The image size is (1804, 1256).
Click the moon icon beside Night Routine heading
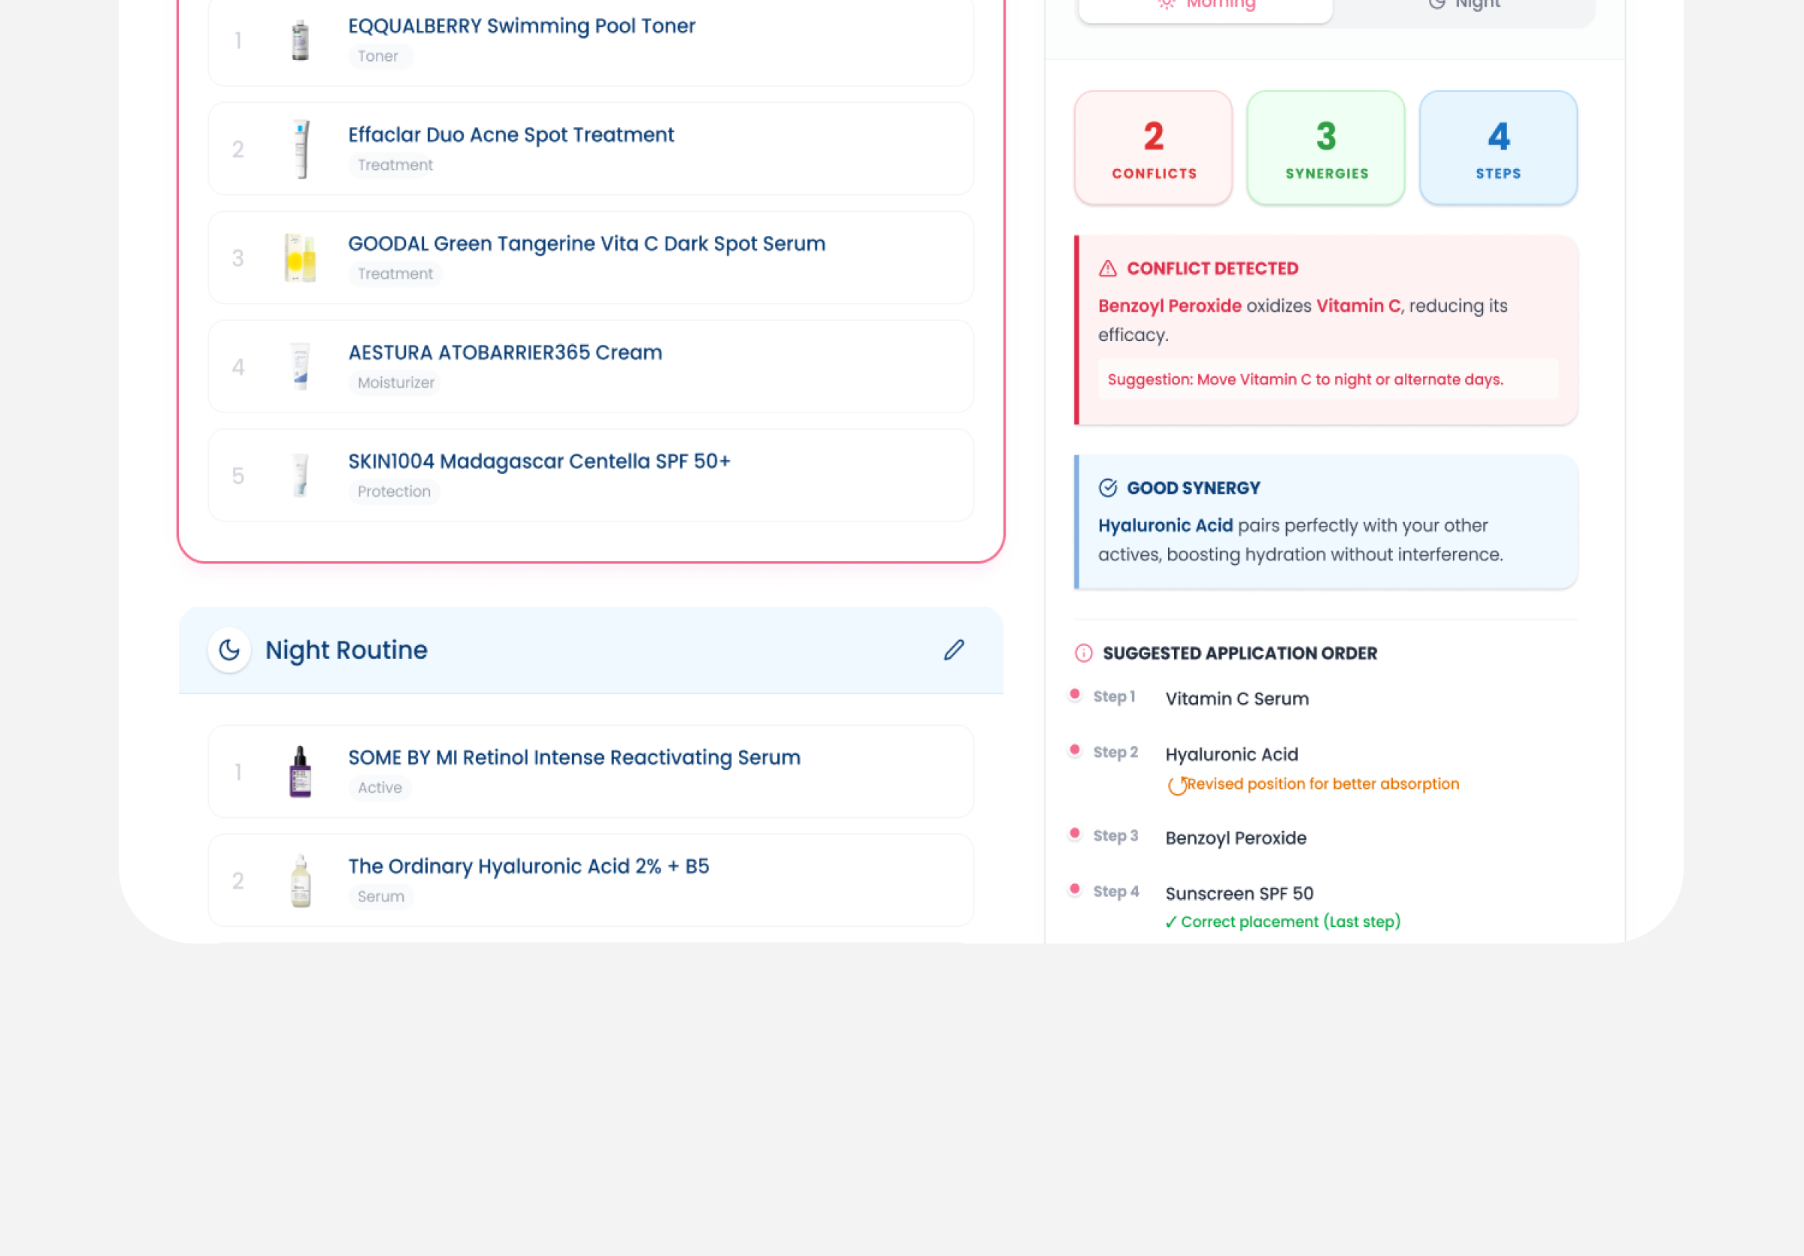pyautogui.click(x=228, y=650)
